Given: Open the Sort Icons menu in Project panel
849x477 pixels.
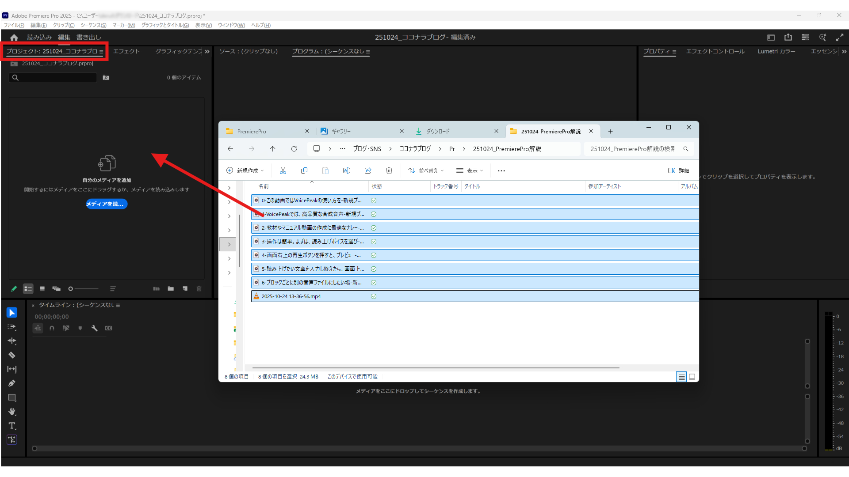Looking at the screenshot, I should pyautogui.click(x=113, y=289).
